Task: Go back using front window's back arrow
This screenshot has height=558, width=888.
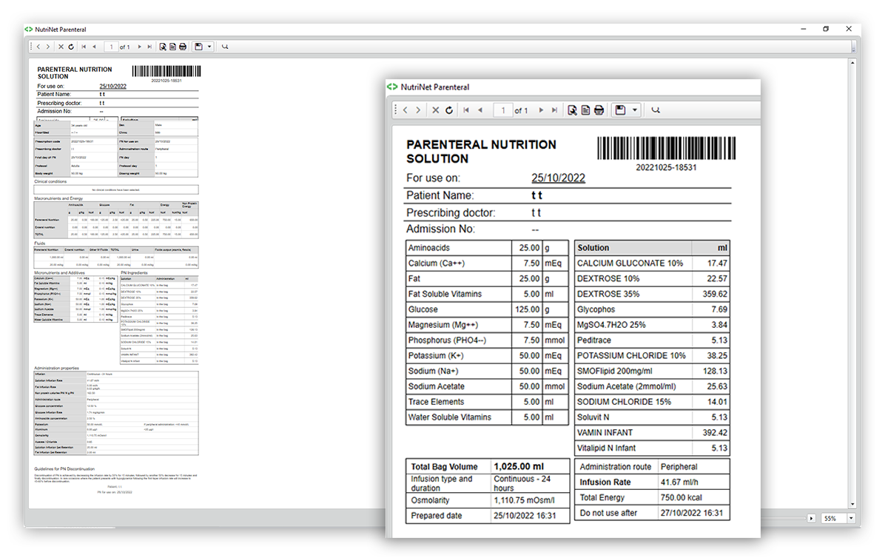Action: [x=406, y=110]
